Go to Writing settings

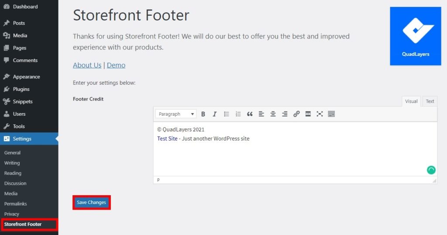12,163
